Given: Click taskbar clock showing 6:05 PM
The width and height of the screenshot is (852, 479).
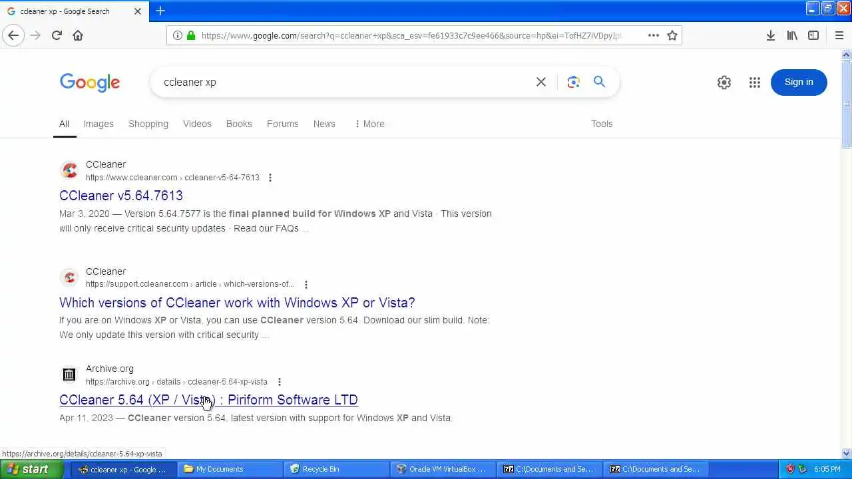Looking at the screenshot, I should coord(827,469).
